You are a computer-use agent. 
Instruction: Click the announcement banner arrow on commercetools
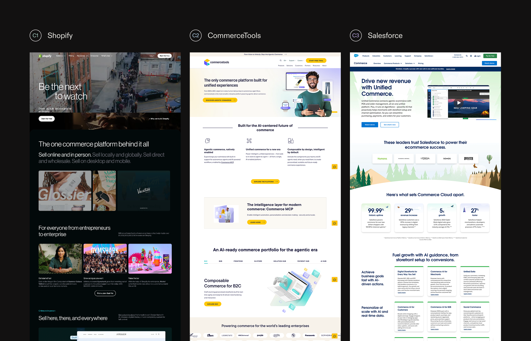[x=285, y=54]
